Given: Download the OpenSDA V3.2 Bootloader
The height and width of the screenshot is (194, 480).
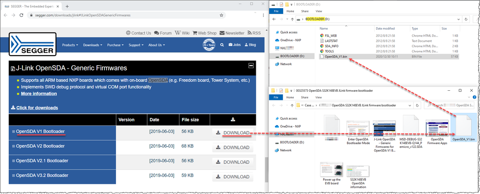Looking at the screenshot, I should pos(233,177).
